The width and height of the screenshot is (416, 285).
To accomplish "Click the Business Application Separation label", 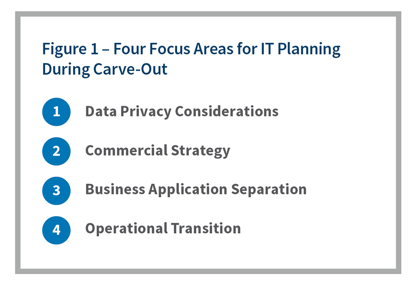I will pyautogui.click(x=196, y=189).
